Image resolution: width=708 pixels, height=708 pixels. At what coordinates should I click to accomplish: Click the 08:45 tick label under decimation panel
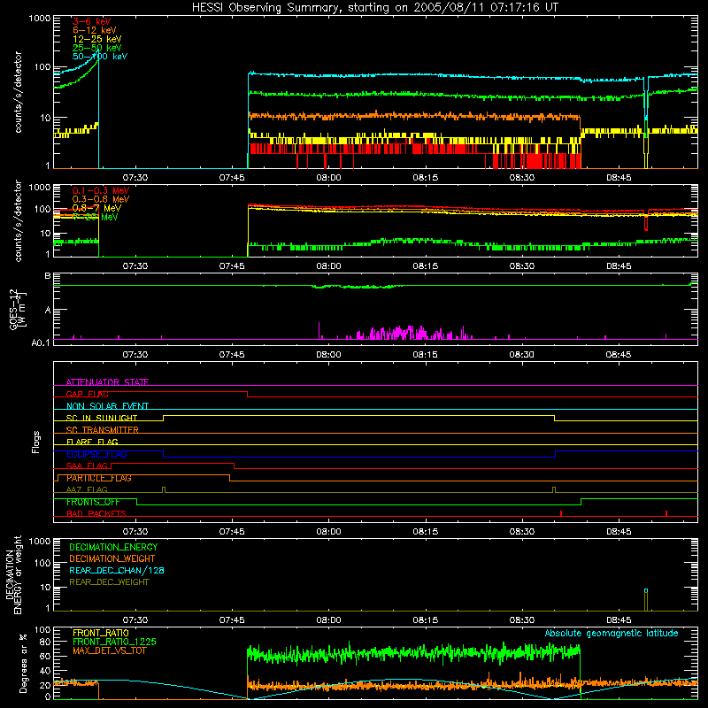point(619,620)
